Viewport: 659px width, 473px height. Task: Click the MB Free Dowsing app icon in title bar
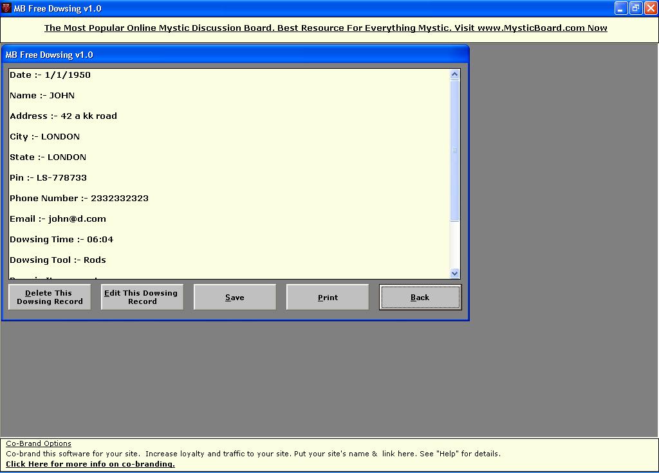click(6, 8)
